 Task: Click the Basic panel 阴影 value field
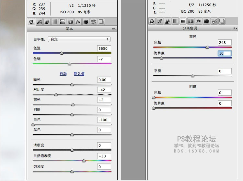[104, 110]
